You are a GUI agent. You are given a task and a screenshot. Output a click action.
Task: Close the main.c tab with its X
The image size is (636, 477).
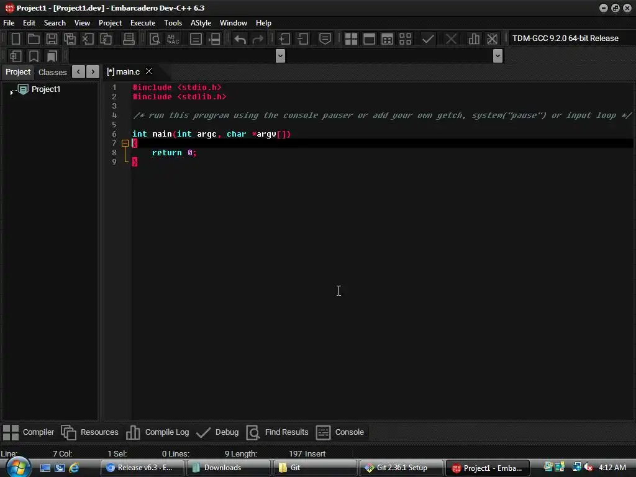(x=149, y=71)
